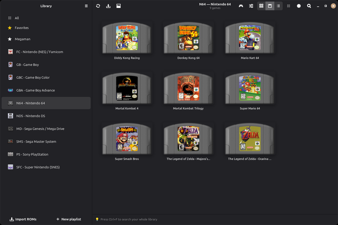
Task: Click the 'Library' sidebar header text
Action: coord(46,6)
